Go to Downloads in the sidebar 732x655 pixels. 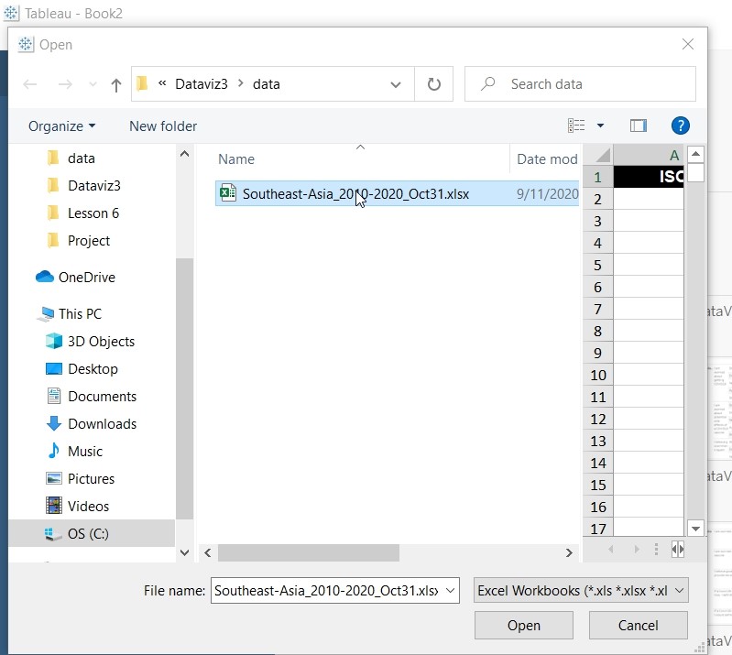pyautogui.click(x=102, y=424)
